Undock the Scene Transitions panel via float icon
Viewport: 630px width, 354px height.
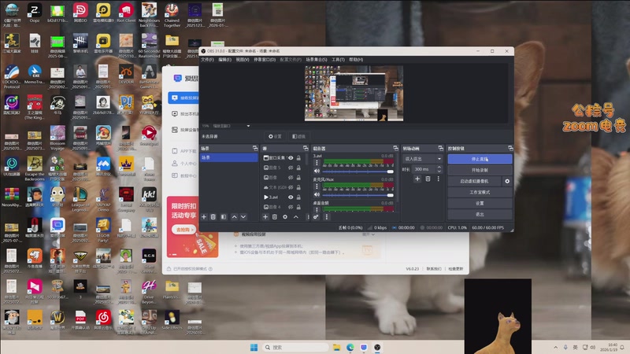click(441, 148)
